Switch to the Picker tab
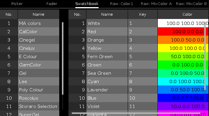Image resolution: width=209 pixels, height=116 pixels. [17, 4]
